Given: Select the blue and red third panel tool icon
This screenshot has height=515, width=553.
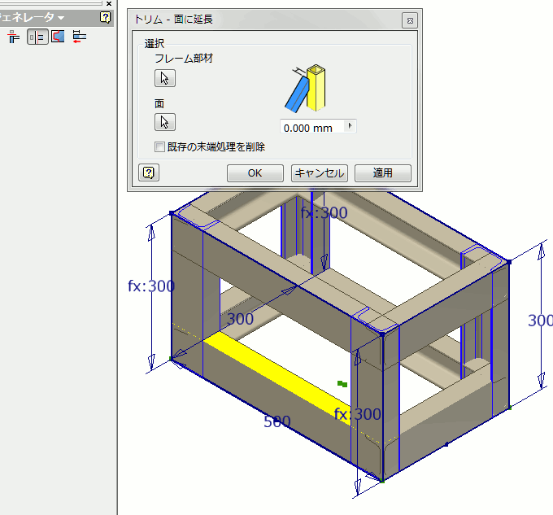Looking at the screenshot, I should [x=58, y=36].
